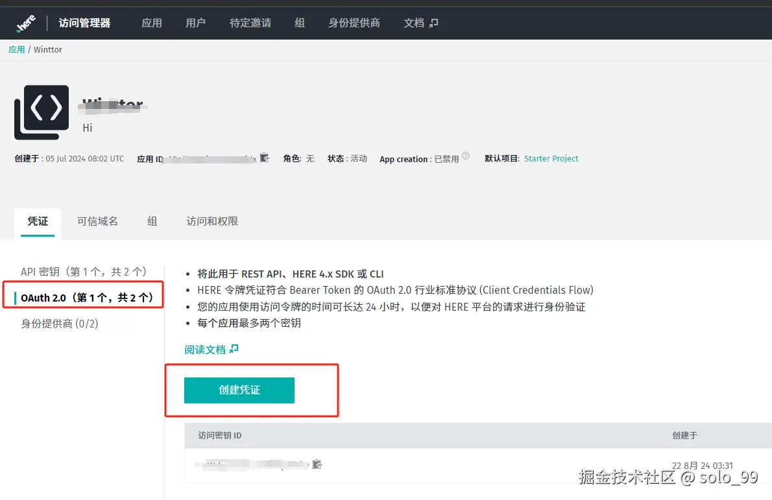Select 身份提供商 (0/2) in sidebar

tap(60, 324)
